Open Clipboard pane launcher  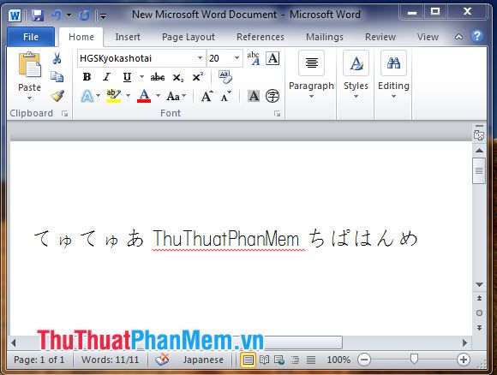[65, 113]
